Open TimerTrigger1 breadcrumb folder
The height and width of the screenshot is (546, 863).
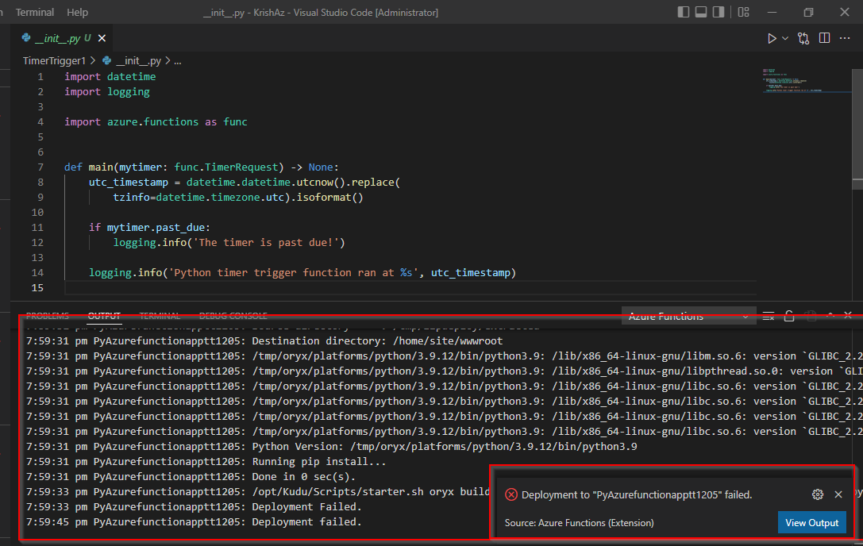coord(55,60)
